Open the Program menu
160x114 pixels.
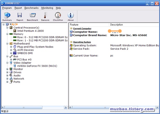[7, 8]
